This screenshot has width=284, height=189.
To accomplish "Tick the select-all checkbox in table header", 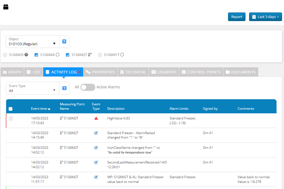I will pos(11,109).
